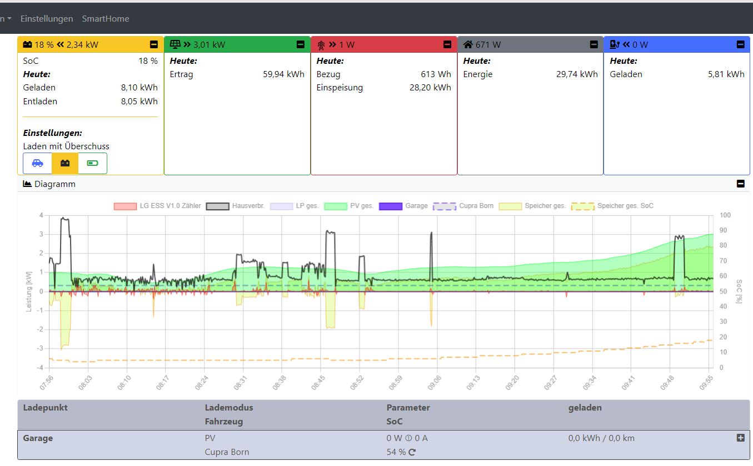Click the info icon beside 0 W
This screenshot has width=753, height=466.
(408, 438)
